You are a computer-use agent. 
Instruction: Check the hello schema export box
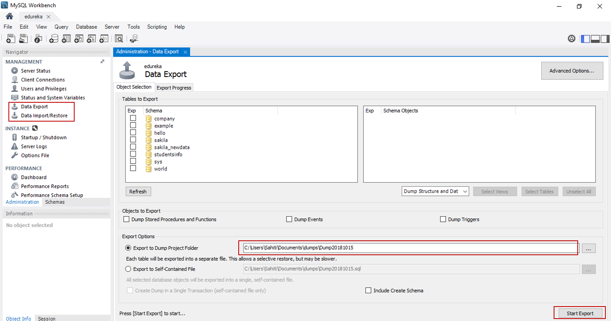pyautogui.click(x=133, y=132)
